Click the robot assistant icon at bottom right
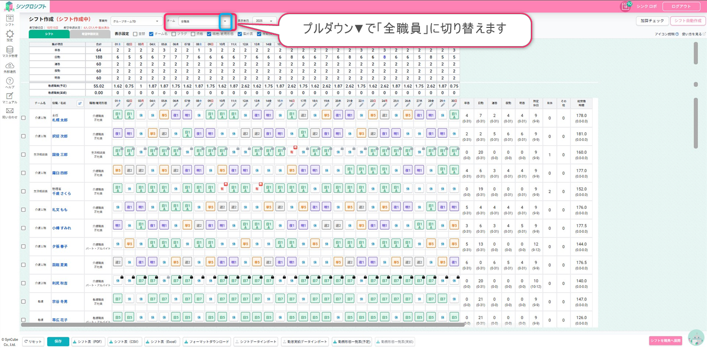 [696, 337]
